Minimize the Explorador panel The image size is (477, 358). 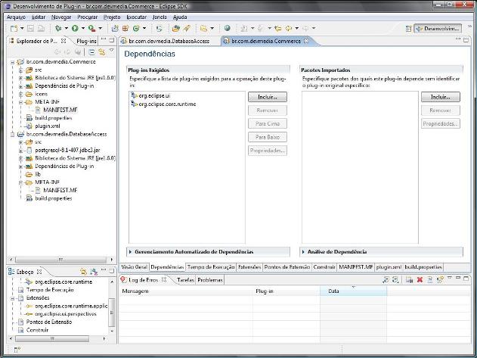pos(104,40)
